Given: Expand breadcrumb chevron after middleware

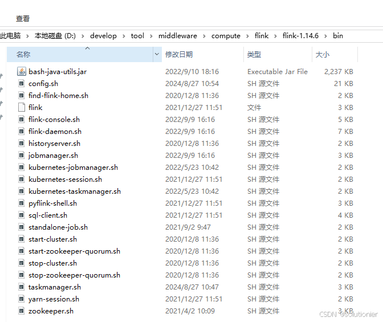Looking at the screenshot, I should [204, 36].
